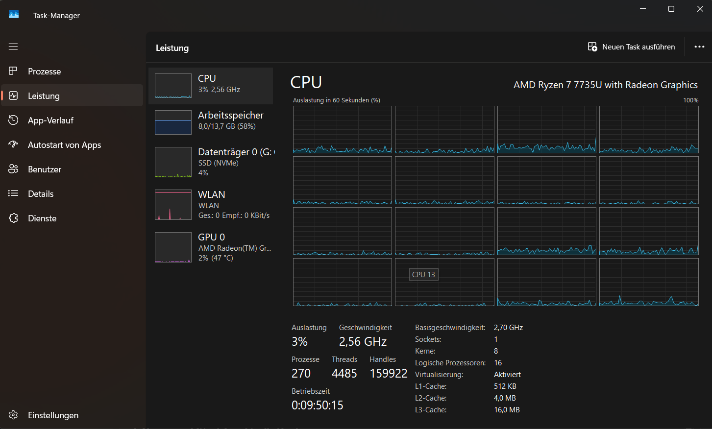Click the Autostart von Apps gauge icon

13,144
